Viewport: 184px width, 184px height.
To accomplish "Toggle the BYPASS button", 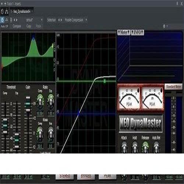I will (x=86, y=176).
